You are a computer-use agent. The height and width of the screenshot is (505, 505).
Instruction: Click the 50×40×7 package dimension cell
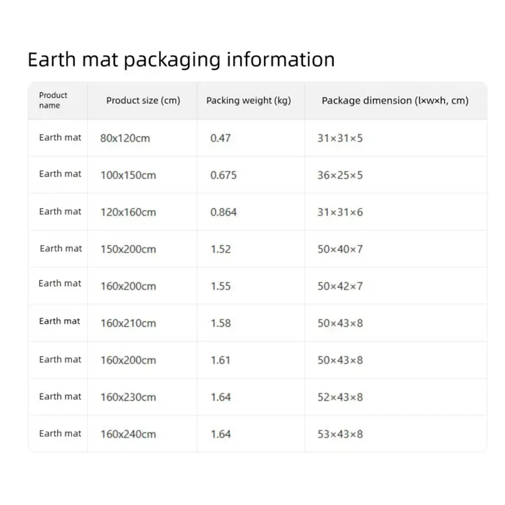point(340,249)
